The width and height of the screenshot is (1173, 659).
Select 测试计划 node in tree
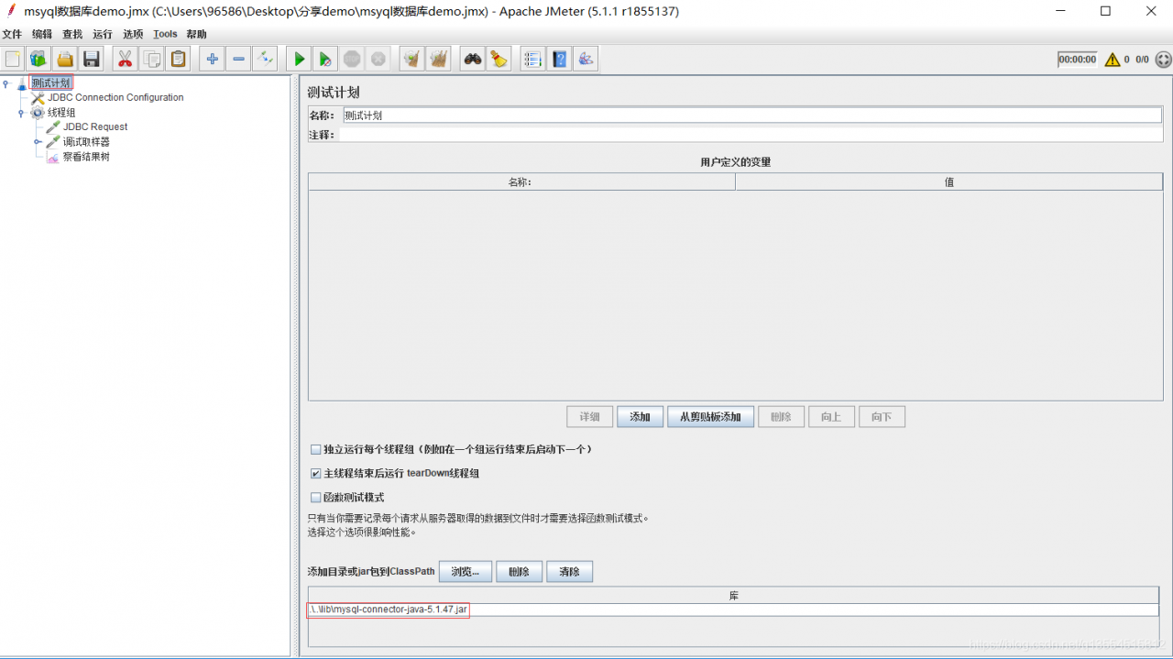(x=50, y=83)
